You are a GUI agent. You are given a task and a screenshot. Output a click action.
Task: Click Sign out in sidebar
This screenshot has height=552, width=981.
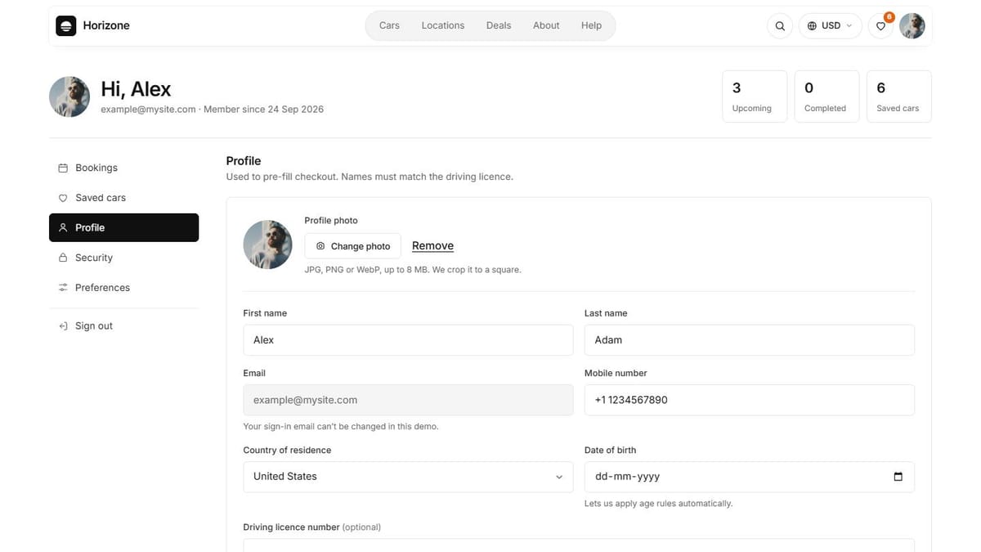(x=123, y=325)
